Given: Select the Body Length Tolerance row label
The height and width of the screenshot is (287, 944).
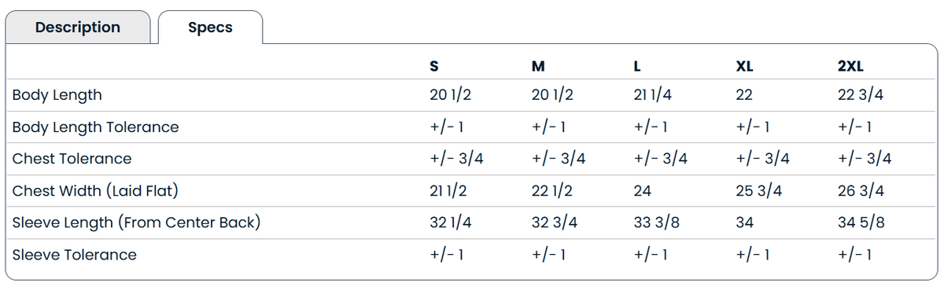Looking at the screenshot, I should pos(95,127).
